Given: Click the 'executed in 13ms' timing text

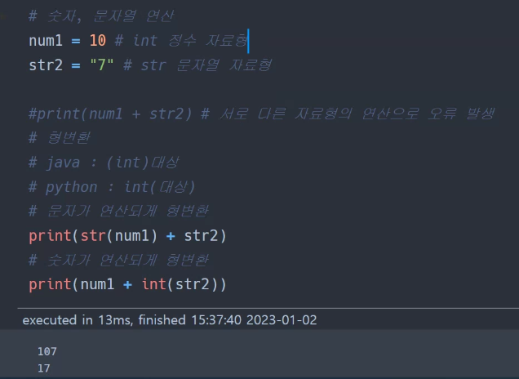Looking at the screenshot, I should 78,320.
